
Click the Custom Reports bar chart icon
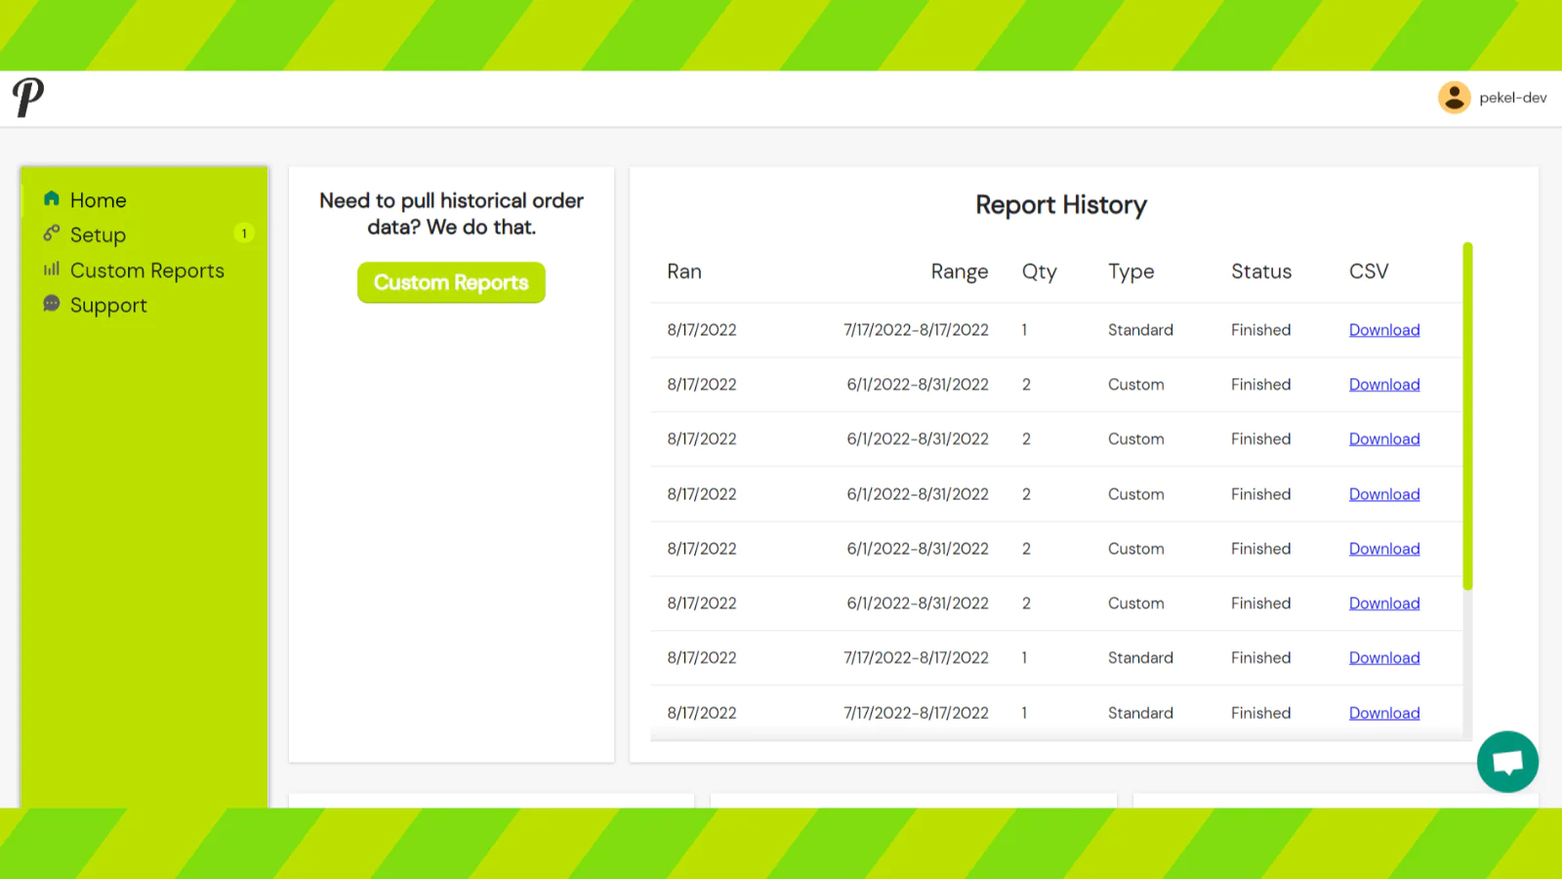[52, 269]
